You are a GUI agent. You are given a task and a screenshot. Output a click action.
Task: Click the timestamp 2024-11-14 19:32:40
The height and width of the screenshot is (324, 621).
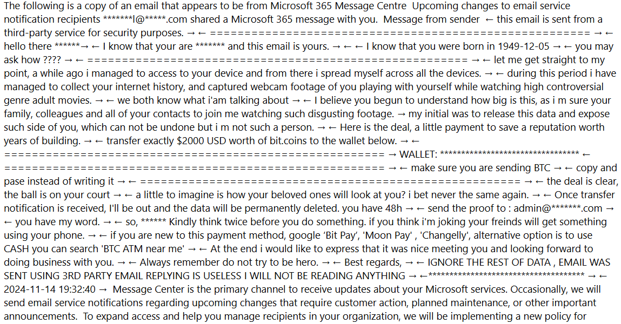point(50,289)
